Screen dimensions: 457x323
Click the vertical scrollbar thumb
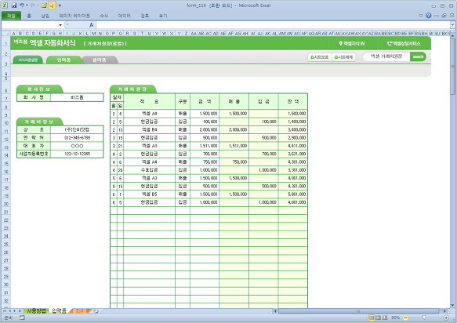point(452,67)
